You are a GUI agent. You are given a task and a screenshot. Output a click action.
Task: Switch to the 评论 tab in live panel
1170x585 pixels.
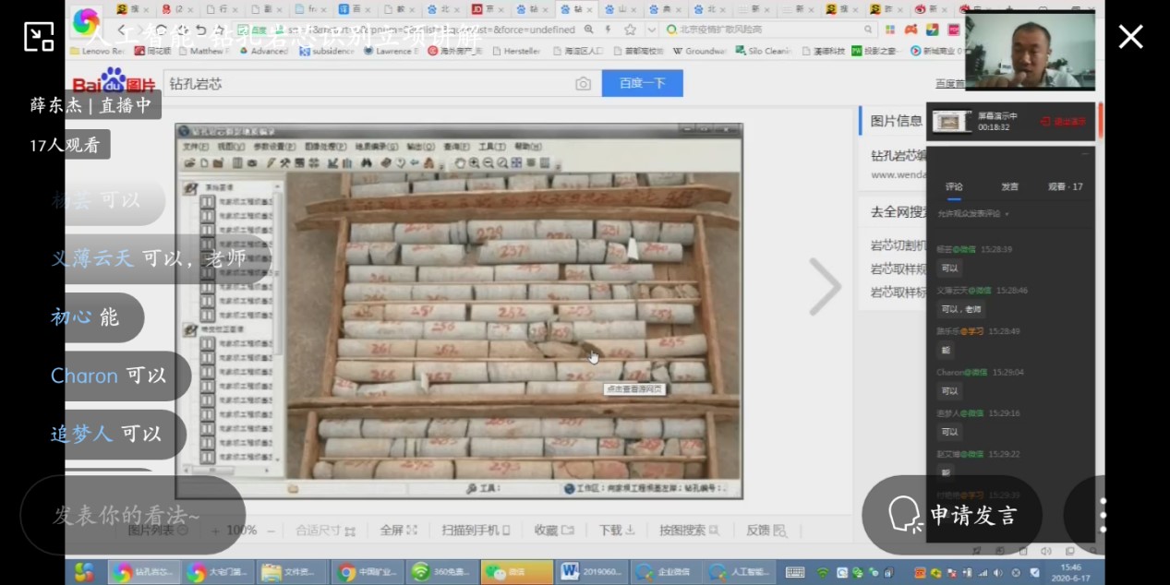(x=954, y=186)
